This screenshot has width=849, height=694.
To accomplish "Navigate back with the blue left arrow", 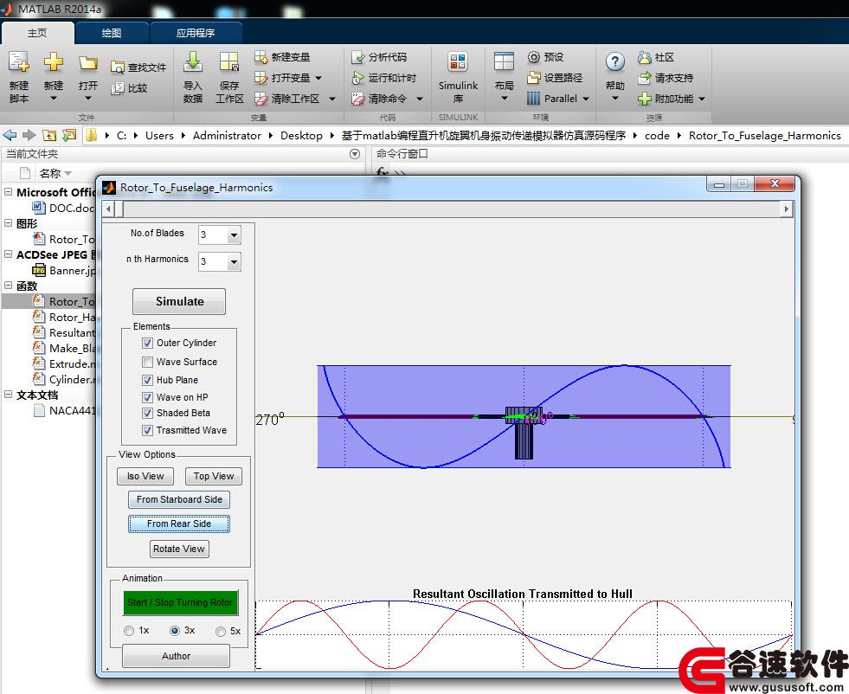I will tap(10, 135).
